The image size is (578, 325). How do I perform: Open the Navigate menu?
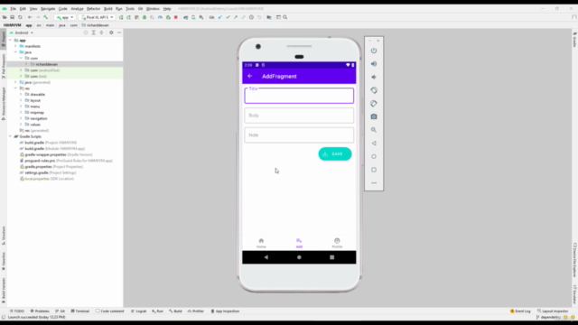pyautogui.click(x=48, y=8)
